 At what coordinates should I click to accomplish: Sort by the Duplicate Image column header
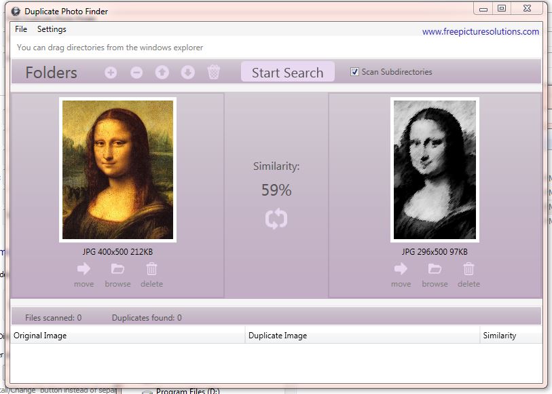[363, 336]
